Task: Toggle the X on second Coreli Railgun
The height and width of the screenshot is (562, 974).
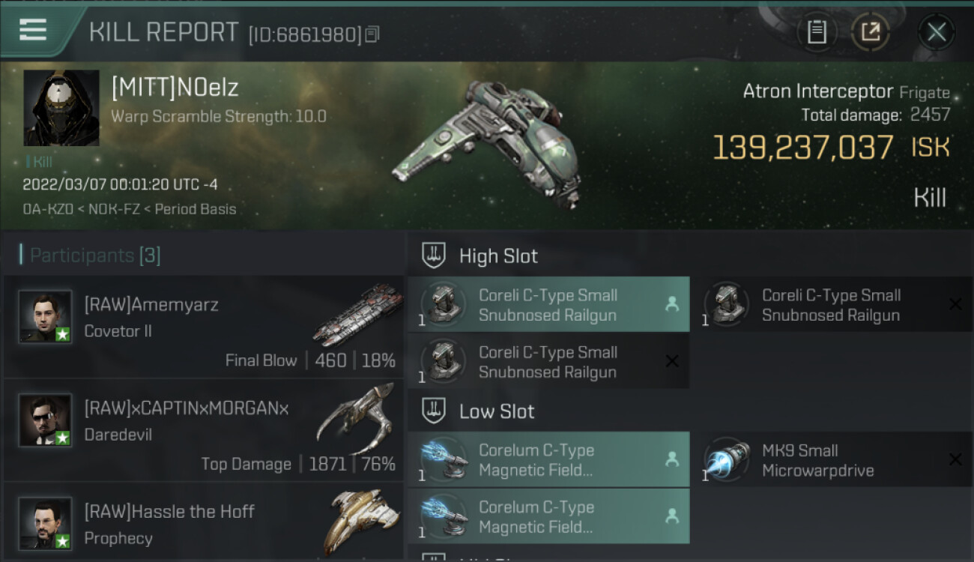Action: [955, 304]
